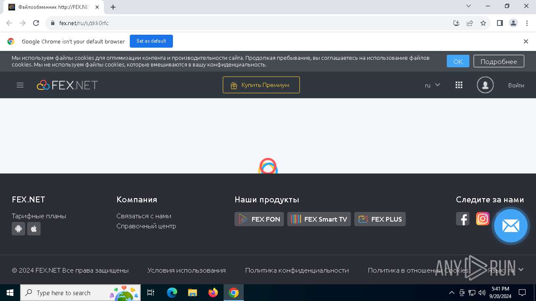Select the Файлообменник FEX.NET browser tab
The image size is (536, 301).
coord(53,7)
